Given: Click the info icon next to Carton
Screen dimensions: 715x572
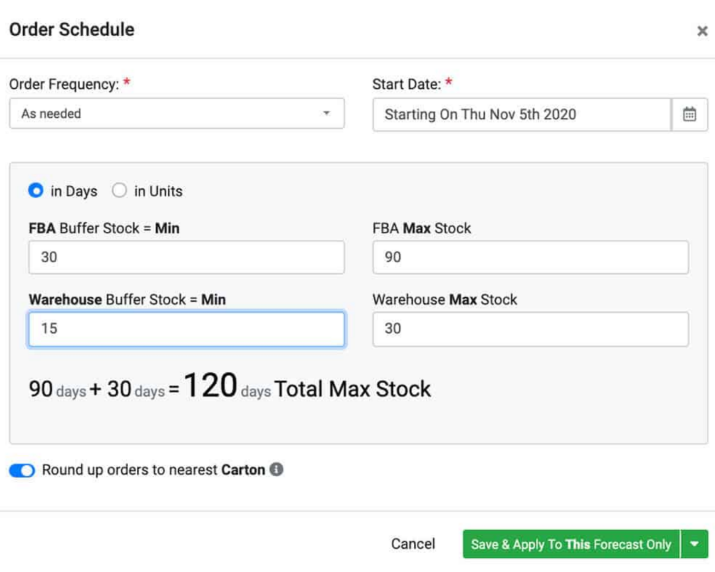Looking at the screenshot, I should (x=277, y=470).
